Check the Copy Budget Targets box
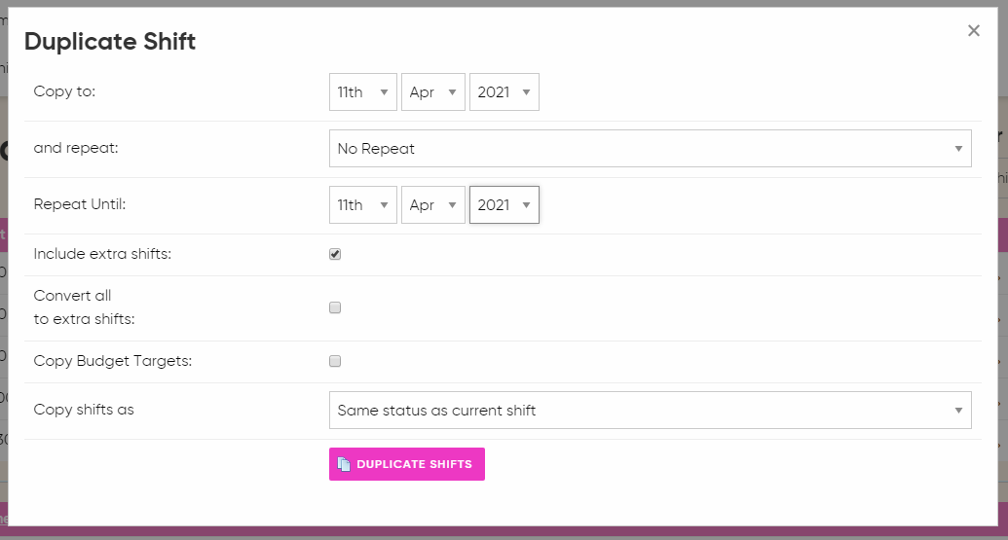 point(335,361)
